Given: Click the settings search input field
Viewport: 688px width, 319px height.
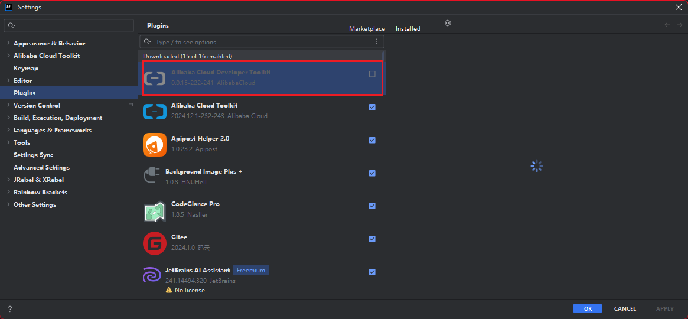Looking at the screenshot, I should click(69, 25).
